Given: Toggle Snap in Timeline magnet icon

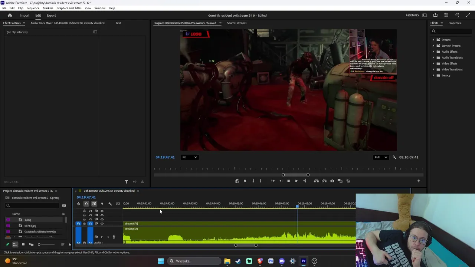Looking at the screenshot, I should coord(86,204).
